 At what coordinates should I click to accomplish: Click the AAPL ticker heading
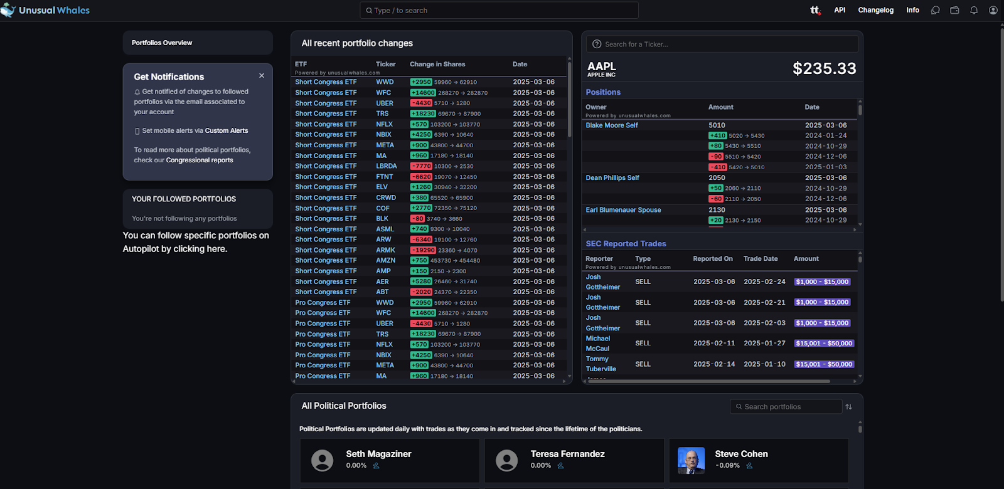pyautogui.click(x=602, y=66)
